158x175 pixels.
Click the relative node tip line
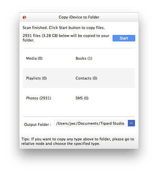pyautogui.click(x=60, y=143)
